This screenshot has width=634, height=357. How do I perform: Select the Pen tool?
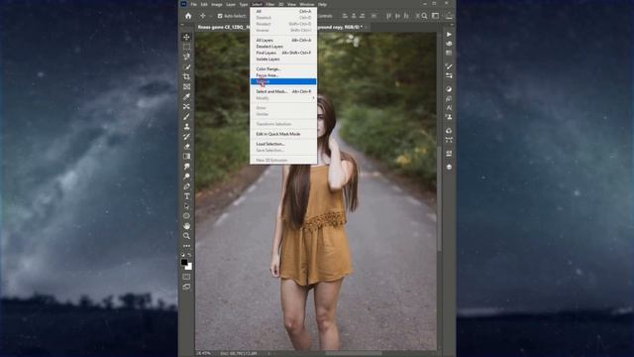[186, 186]
